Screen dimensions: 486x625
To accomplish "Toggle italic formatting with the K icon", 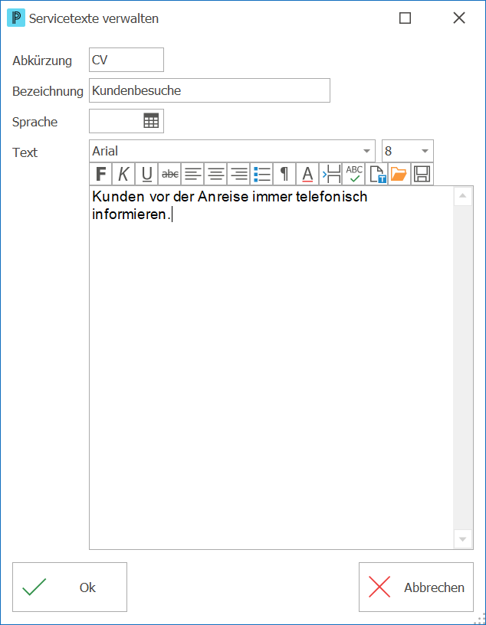I will pos(123,174).
